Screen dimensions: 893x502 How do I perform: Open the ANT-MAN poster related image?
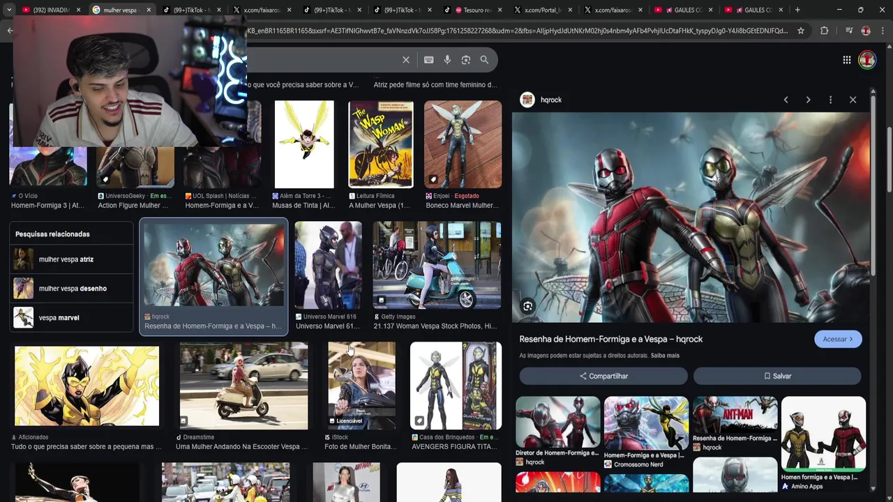[735, 414]
